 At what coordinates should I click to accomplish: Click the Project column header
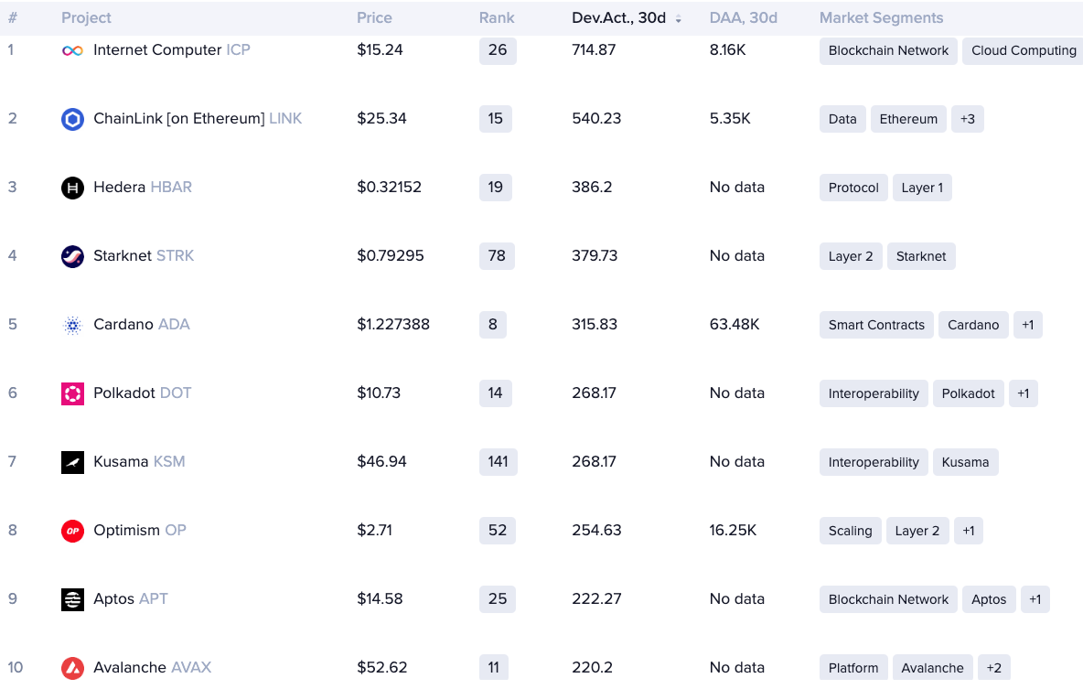(86, 18)
